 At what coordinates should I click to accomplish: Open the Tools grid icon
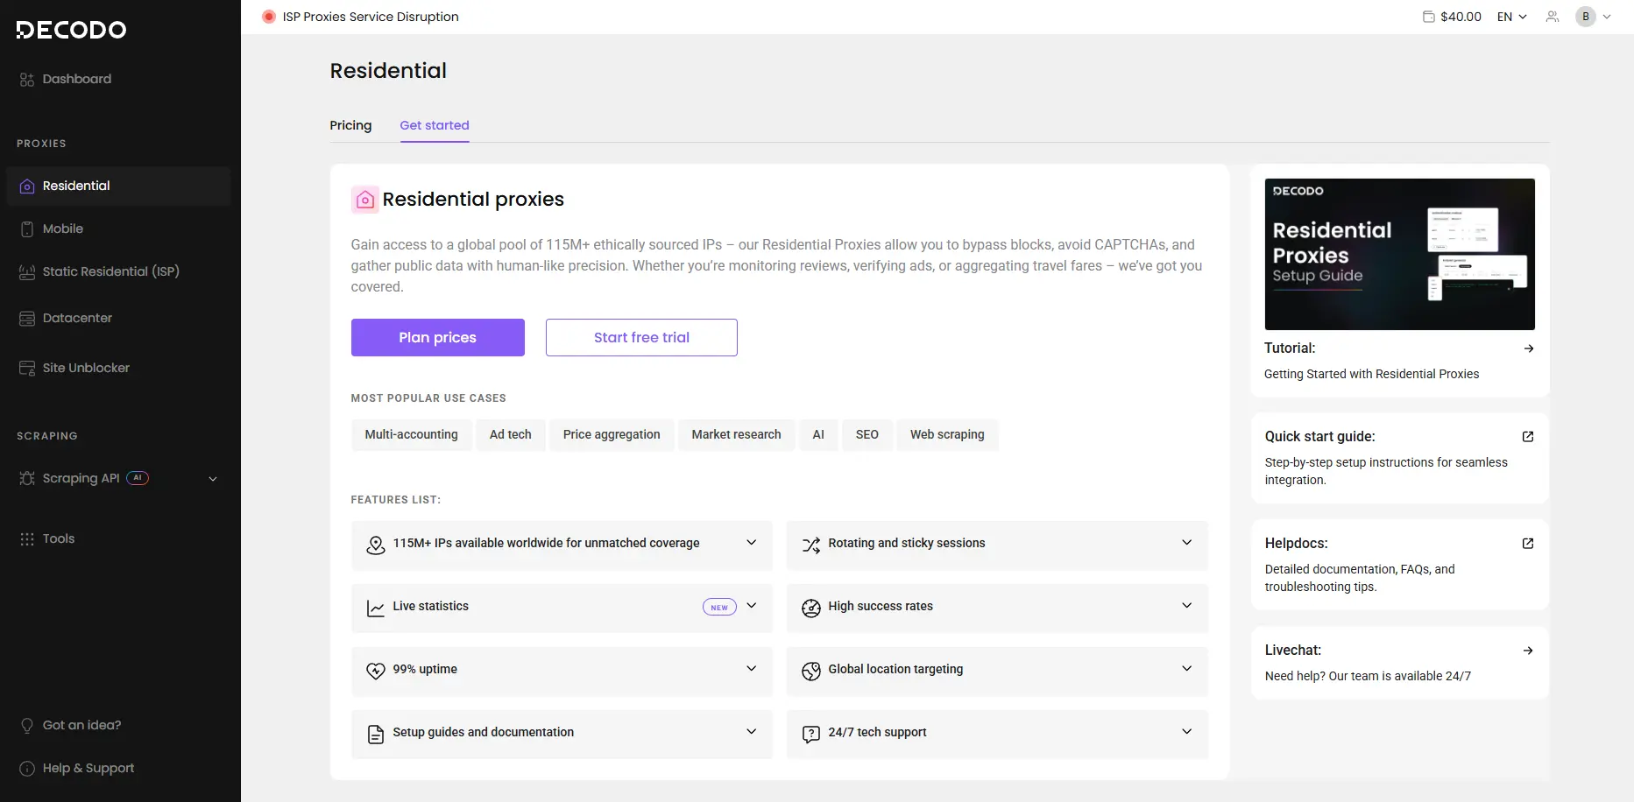pyautogui.click(x=27, y=539)
